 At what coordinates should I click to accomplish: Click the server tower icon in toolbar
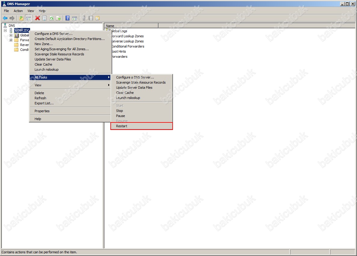(x=84, y=18)
